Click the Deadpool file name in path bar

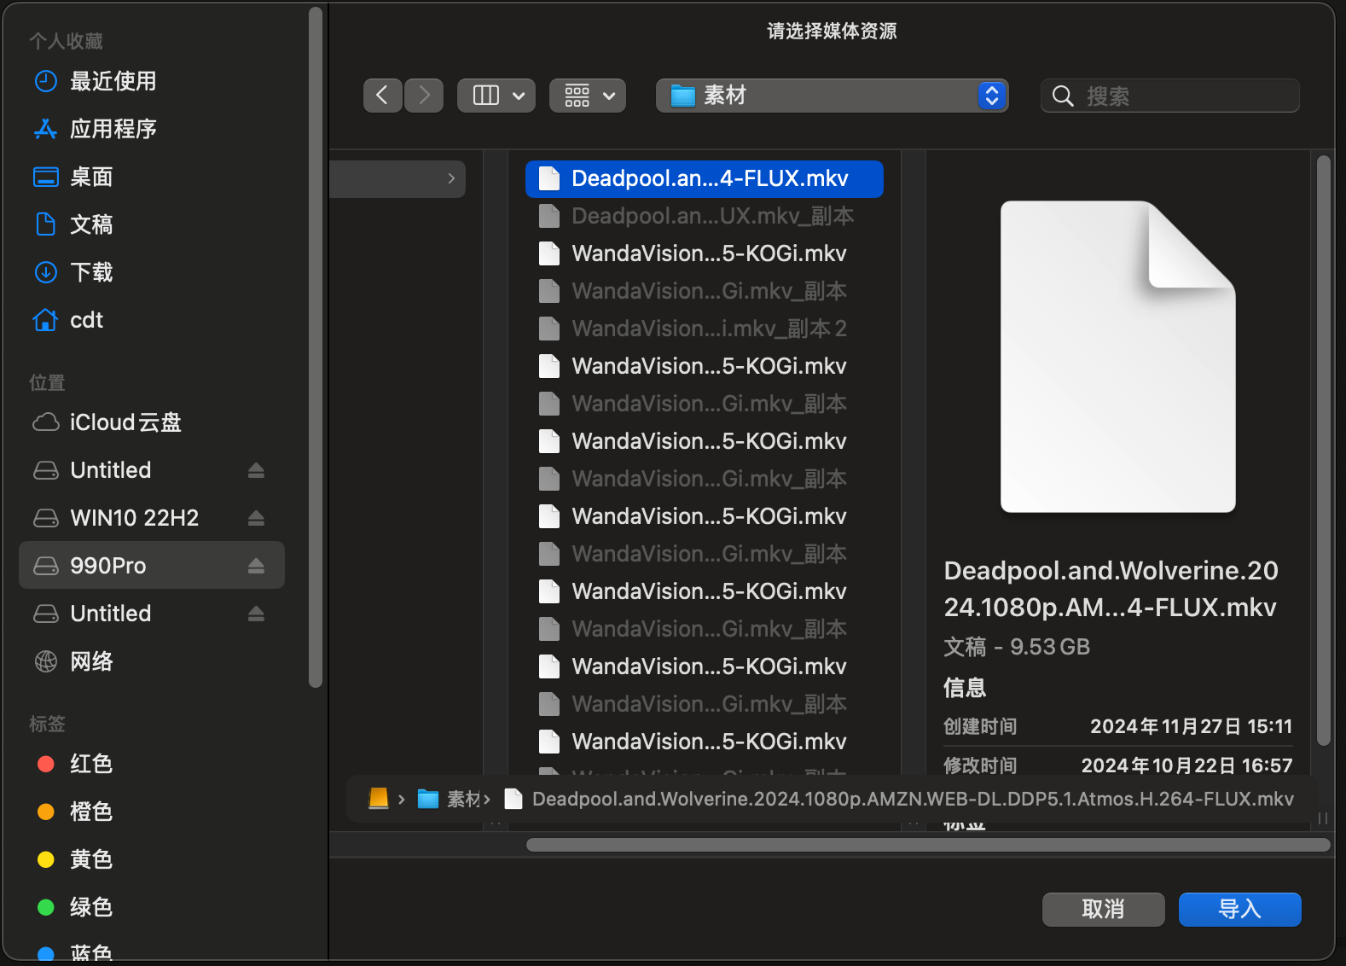[913, 799]
